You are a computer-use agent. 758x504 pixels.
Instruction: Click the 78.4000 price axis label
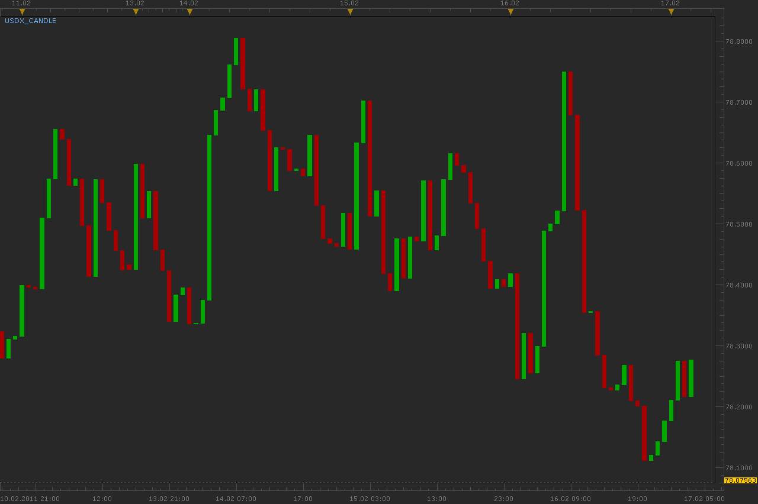click(739, 285)
